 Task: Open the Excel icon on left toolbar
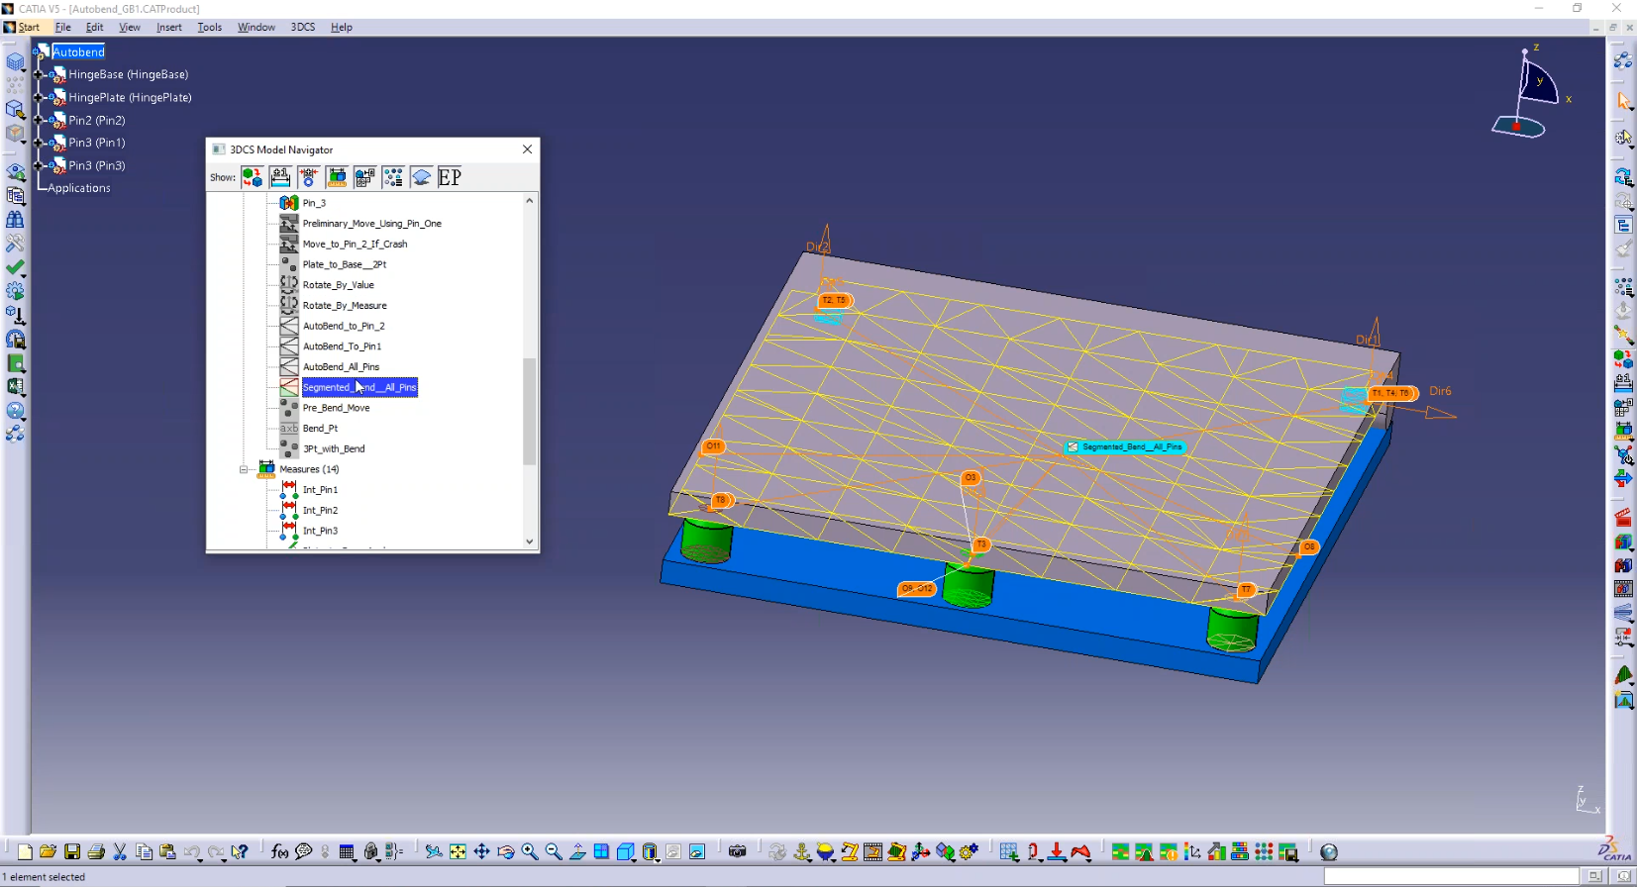pyautogui.click(x=15, y=386)
